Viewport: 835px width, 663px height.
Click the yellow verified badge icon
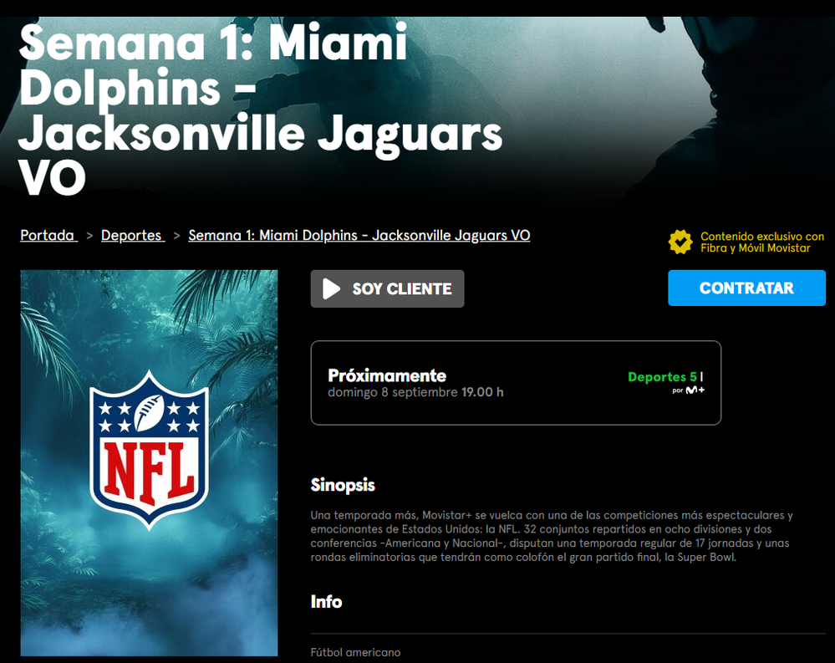coord(680,242)
